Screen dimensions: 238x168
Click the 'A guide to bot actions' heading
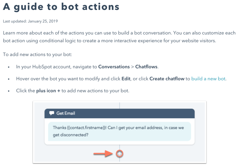[x=61, y=7]
